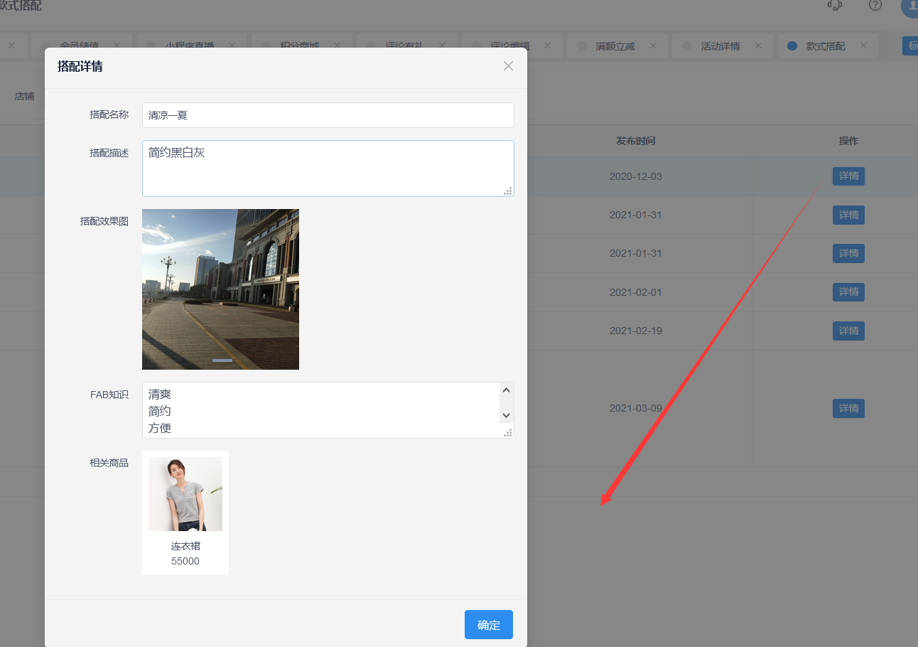Open the help question-mark icon
This screenshot has width=918, height=647.
click(875, 5)
